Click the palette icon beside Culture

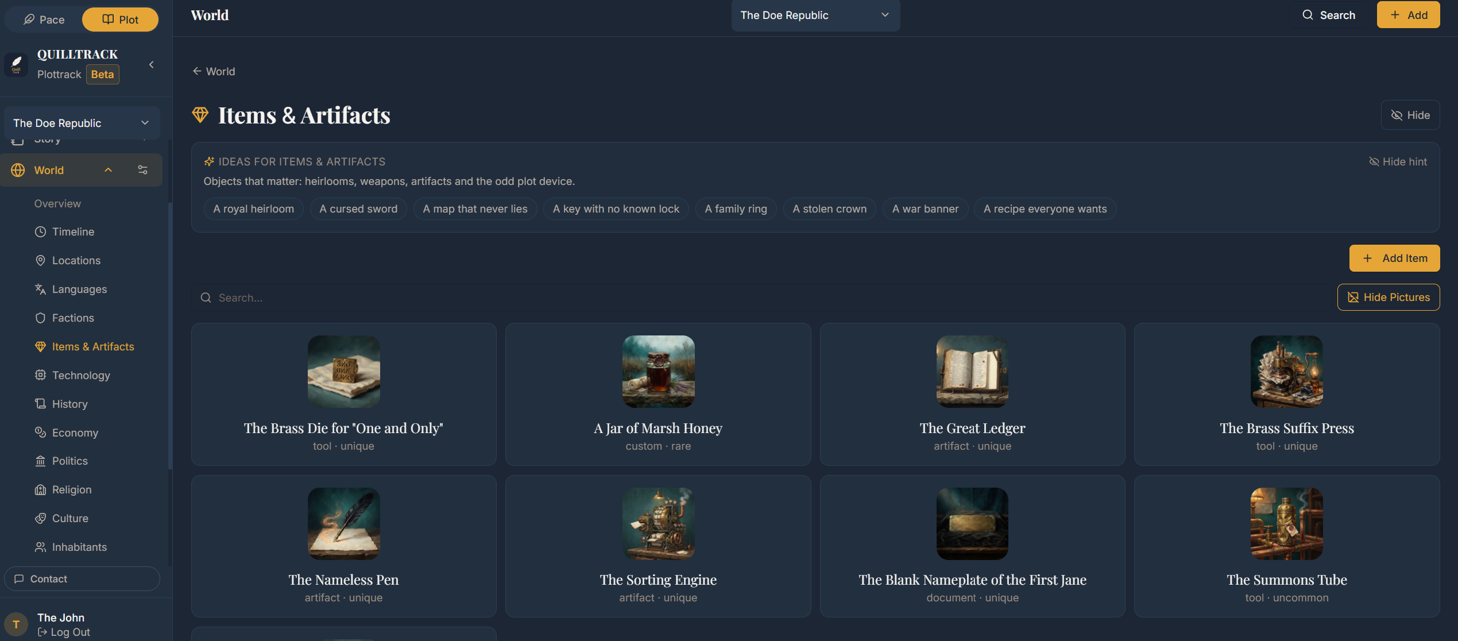(x=40, y=518)
